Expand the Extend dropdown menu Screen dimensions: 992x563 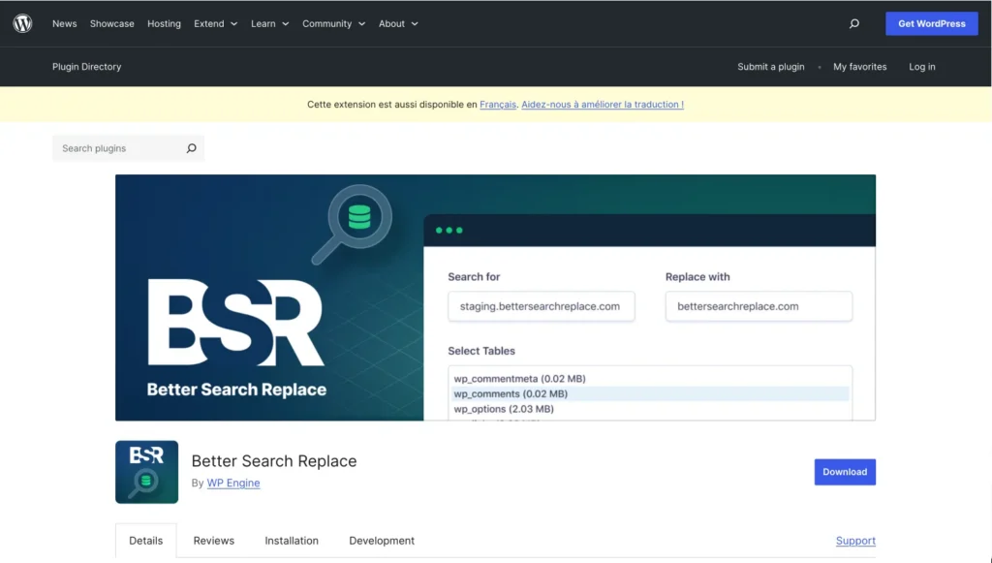[x=215, y=23]
